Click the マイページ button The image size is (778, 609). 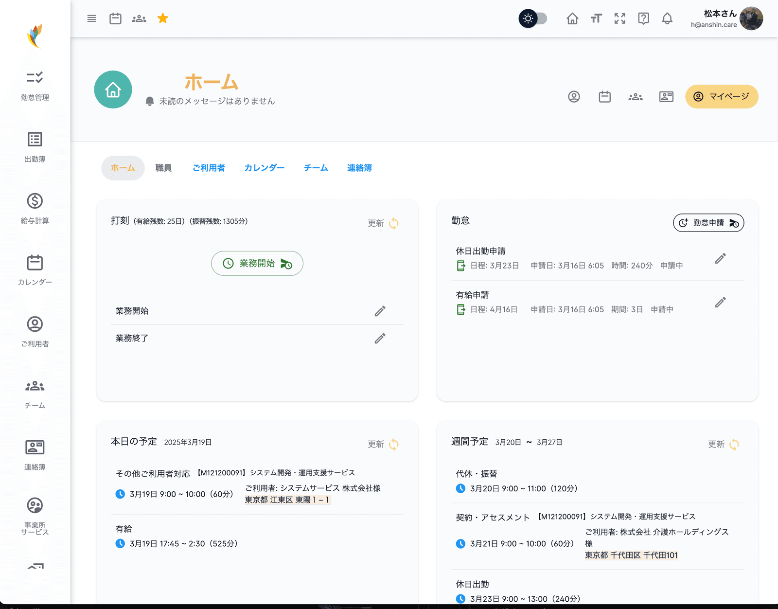[722, 96]
